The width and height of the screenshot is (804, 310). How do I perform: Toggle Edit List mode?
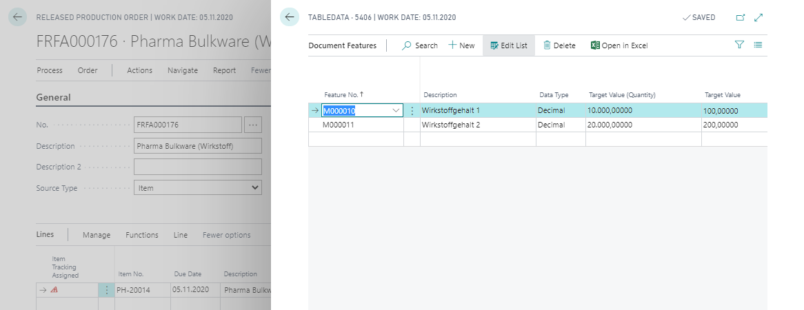[509, 45]
